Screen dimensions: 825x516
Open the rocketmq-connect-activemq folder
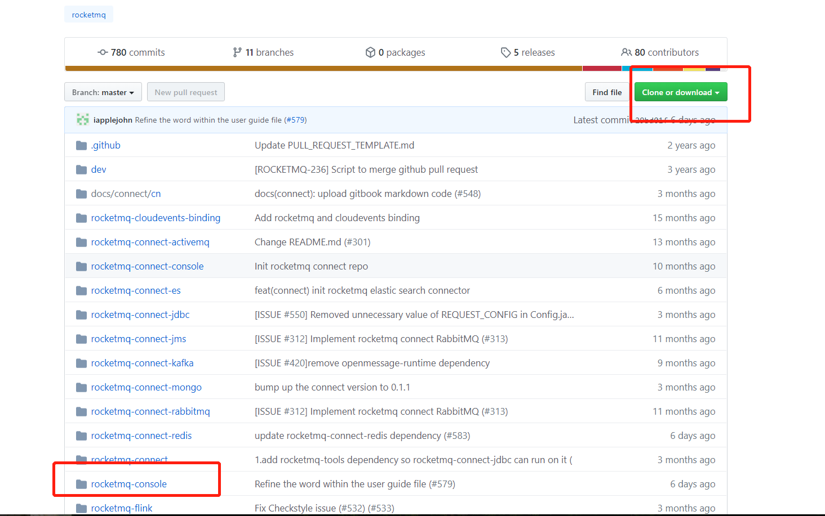150,242
